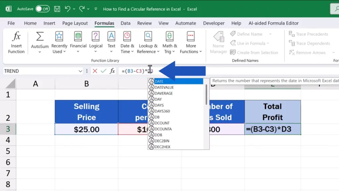The image size is (339, 191).
Task: Open the Text functions icon
Action: pos(111,36)
